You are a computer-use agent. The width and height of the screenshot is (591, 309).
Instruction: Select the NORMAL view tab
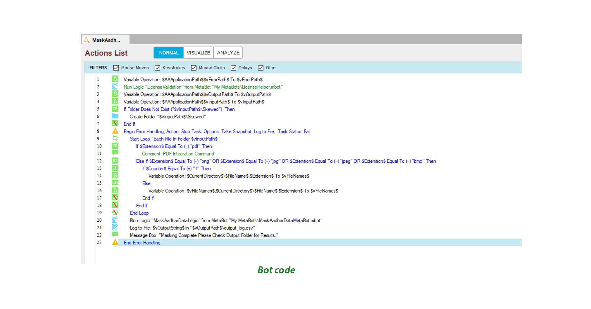pyautogui.click(x=169, y=53)
